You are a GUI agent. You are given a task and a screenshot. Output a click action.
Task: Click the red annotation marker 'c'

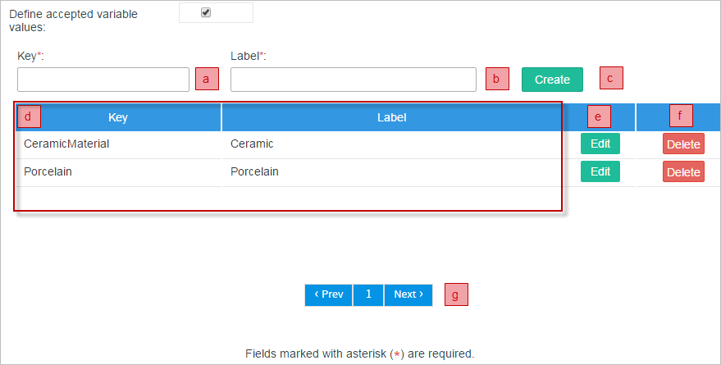tap(611, 77)
